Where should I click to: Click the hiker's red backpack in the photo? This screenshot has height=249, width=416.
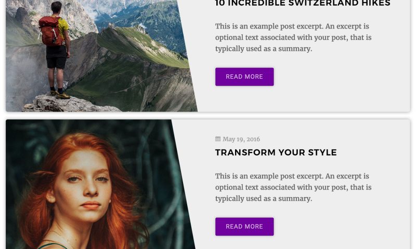pyautogui.click(x=51, y=31)
